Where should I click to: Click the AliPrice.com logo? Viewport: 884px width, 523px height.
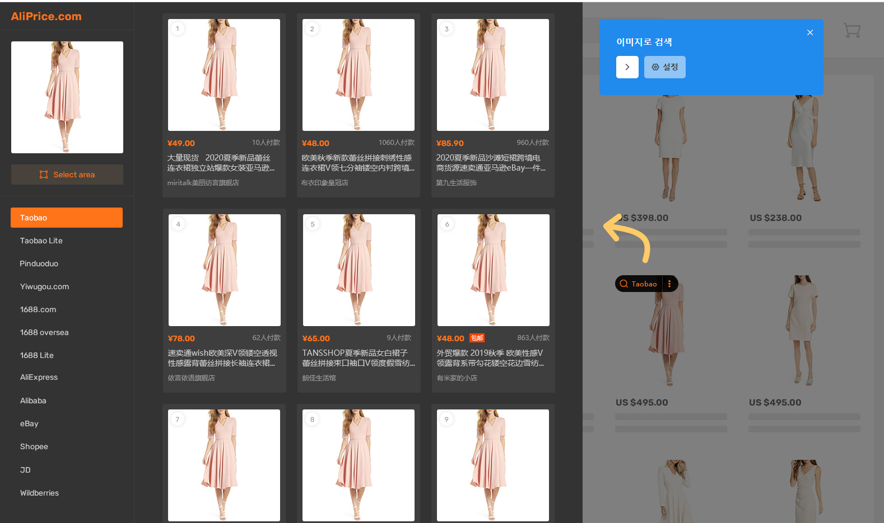46,16
